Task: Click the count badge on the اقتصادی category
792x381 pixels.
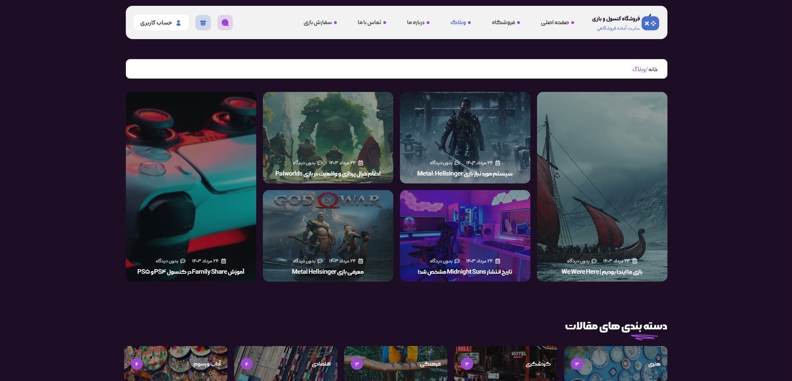Action: point(247,364)
